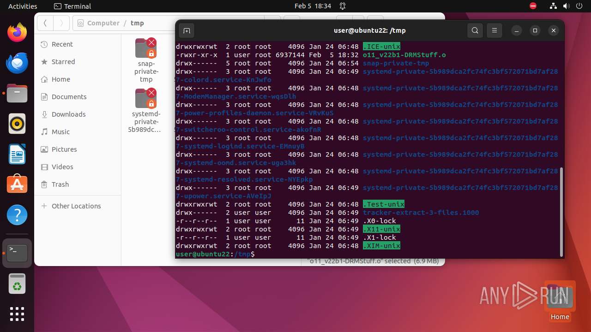Image resolution: width=591 pixels, height=332 pixels.
Task: Open Trash in Files sidebar
Action: click(78, 184)
